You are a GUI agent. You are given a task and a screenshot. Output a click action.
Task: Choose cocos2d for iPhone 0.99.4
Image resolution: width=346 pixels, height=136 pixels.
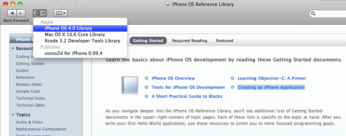coord(80,53)
